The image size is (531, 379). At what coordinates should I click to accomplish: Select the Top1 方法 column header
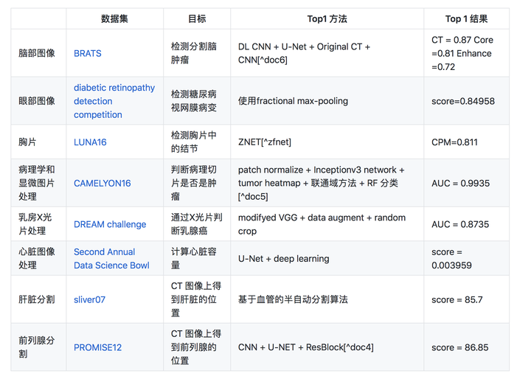coord(327,18)
